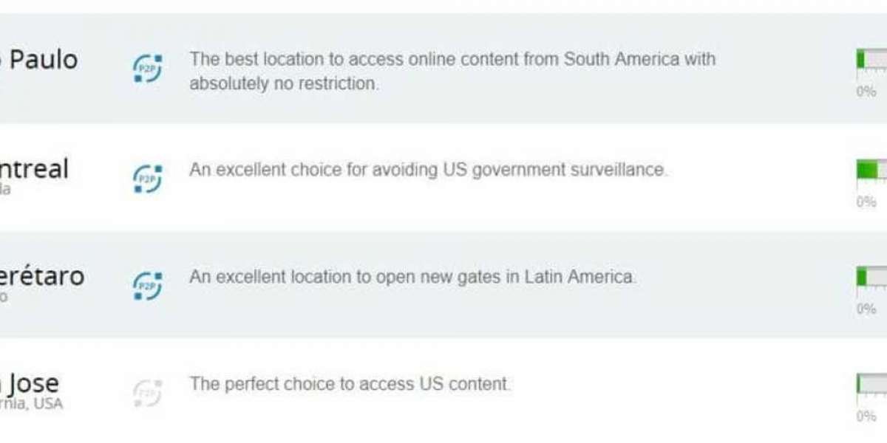This screenshot has width=887, height=443.
Task: Click the São Paulo server load bar
Action: [871, 59]
